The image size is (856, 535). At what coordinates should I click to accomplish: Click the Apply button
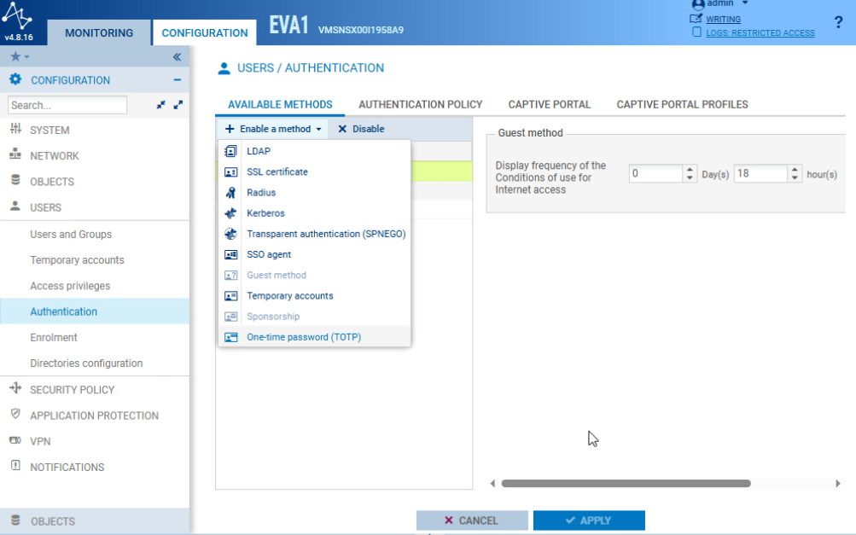click(x=589, y=520)
